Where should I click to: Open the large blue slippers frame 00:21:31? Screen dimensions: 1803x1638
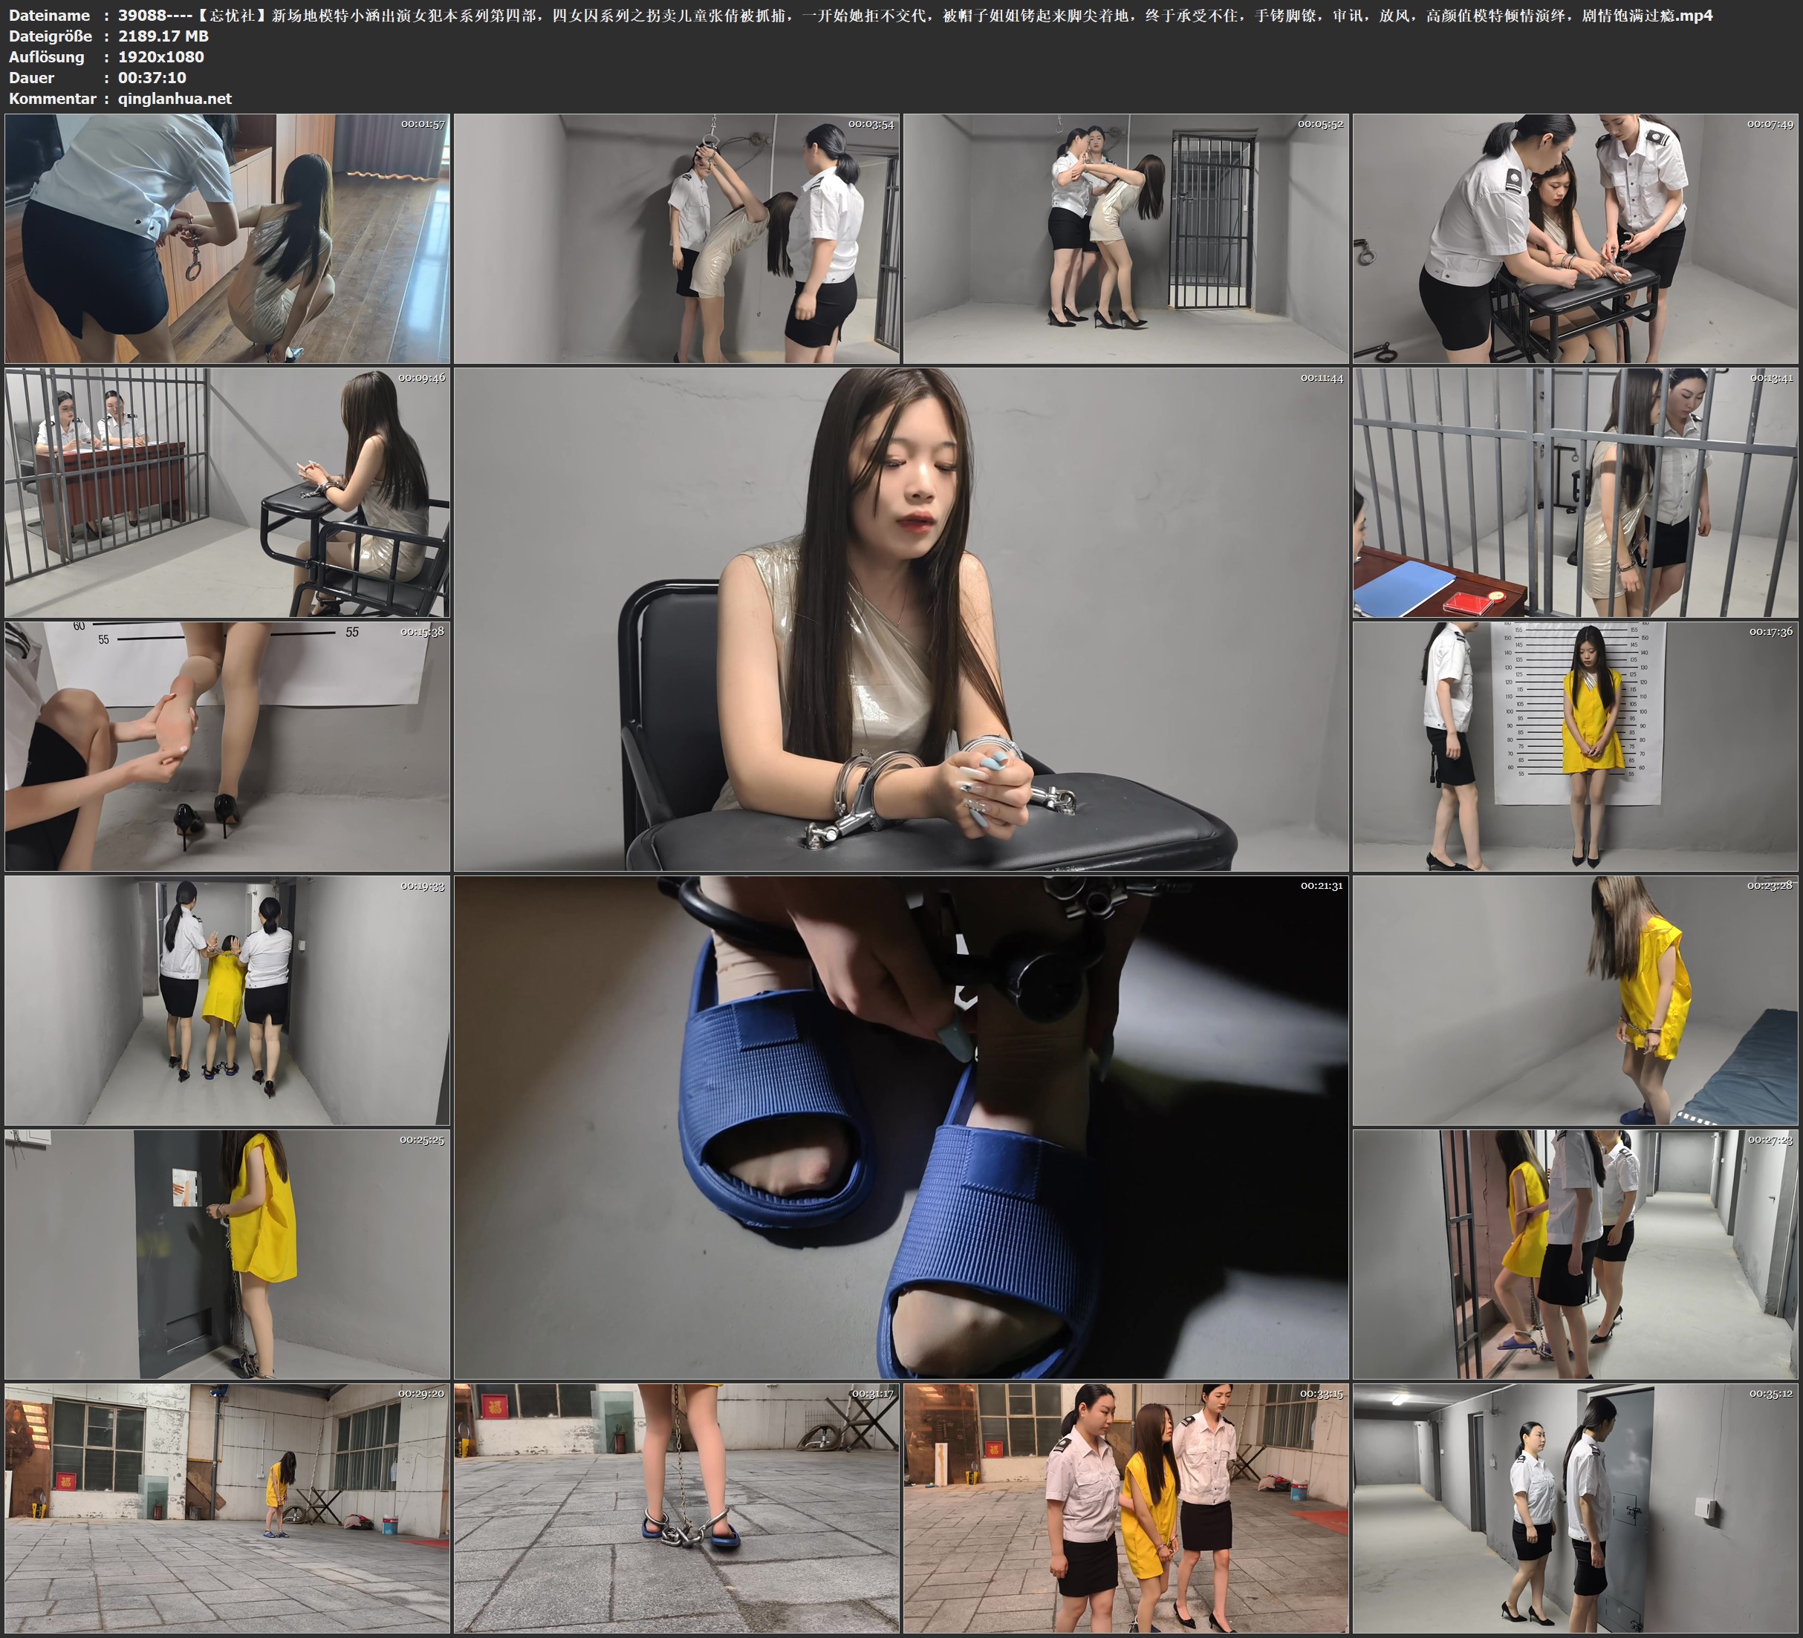point(900,1126)
